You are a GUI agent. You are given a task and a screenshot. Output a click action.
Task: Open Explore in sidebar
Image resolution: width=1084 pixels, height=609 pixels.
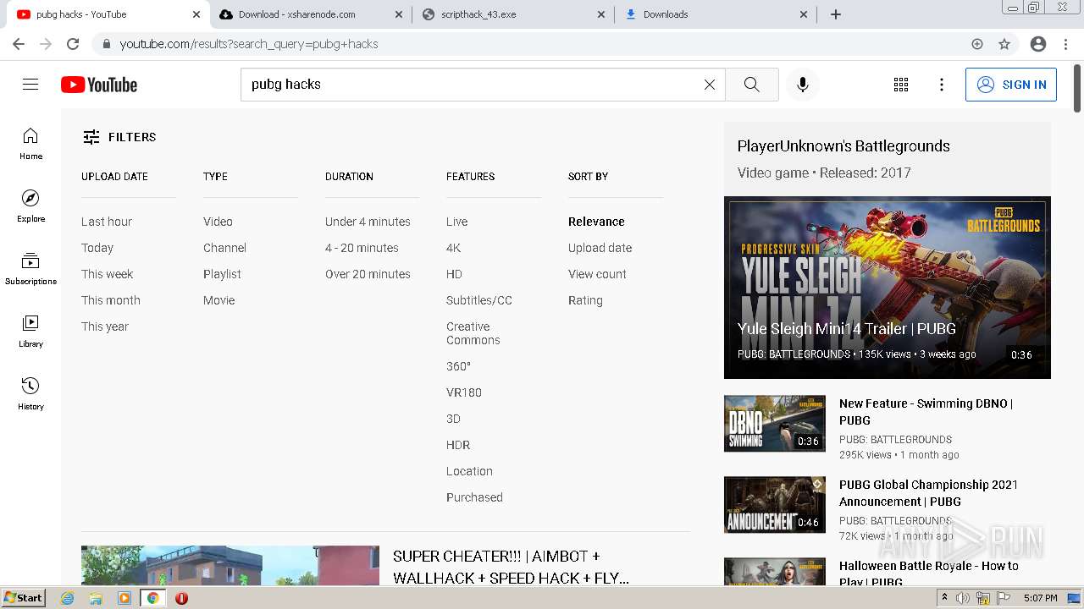pos(30,206)
